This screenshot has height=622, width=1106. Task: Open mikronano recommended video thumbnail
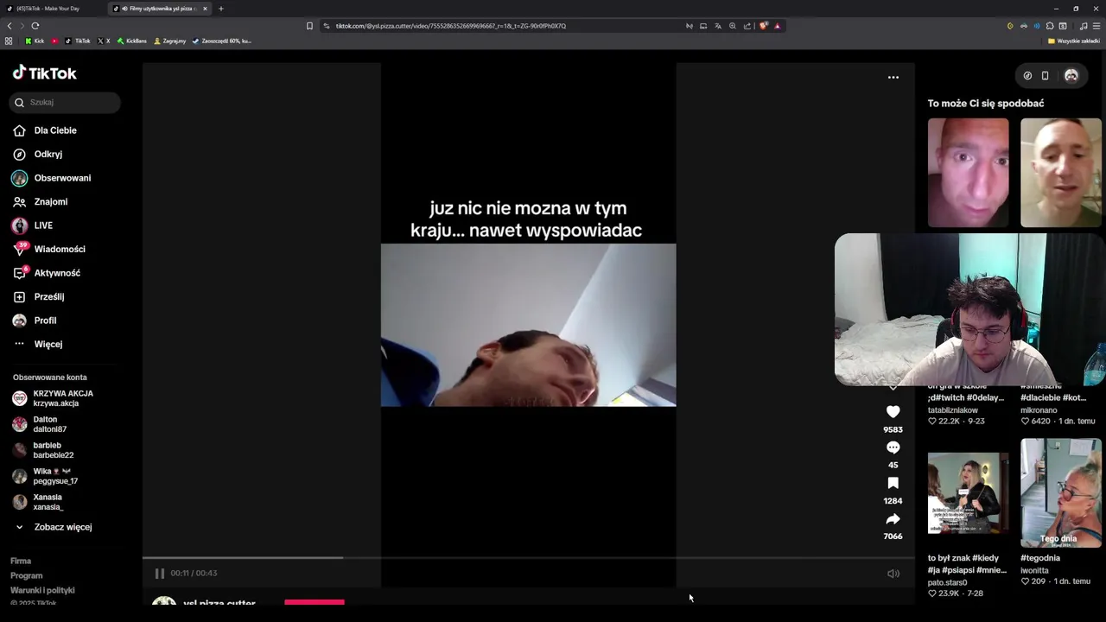tap(1060, 173)
